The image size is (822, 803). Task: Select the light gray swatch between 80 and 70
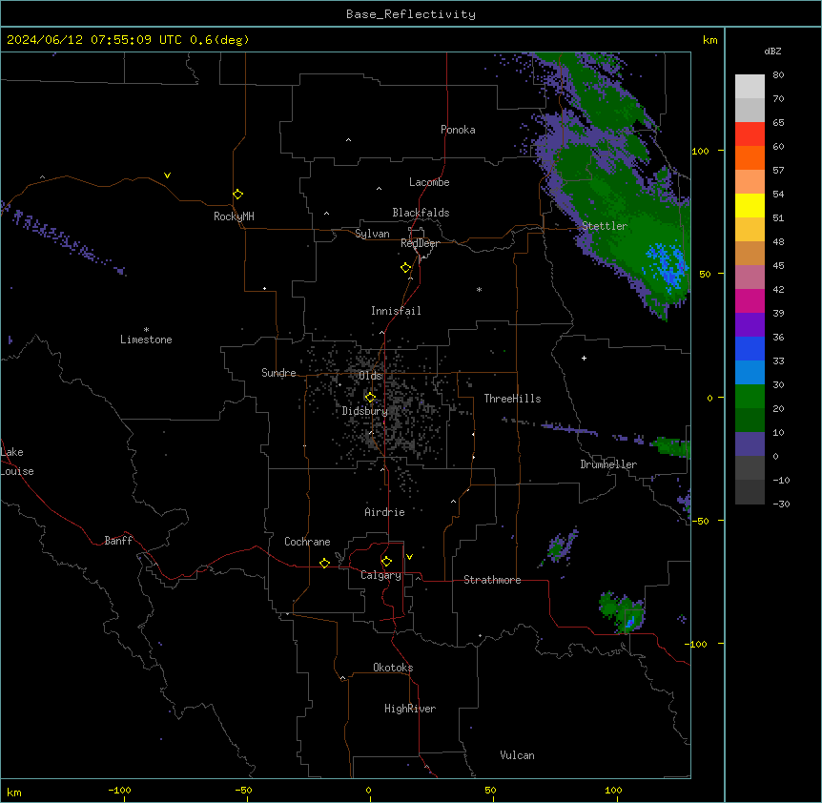click(750, 87)
